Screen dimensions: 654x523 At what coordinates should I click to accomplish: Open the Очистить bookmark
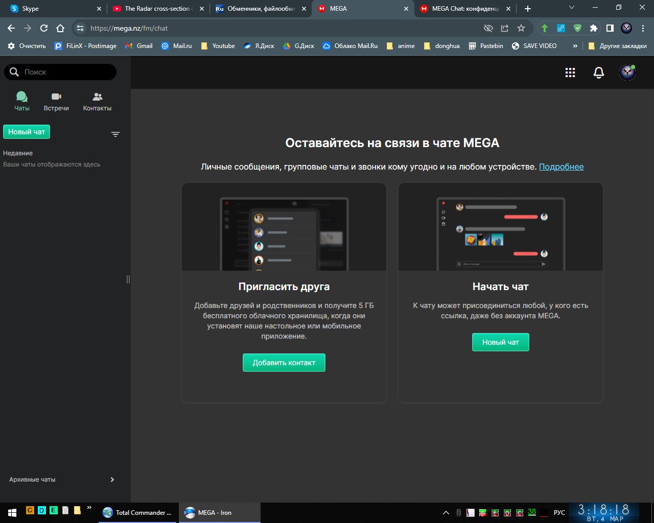tap(27, 45)
